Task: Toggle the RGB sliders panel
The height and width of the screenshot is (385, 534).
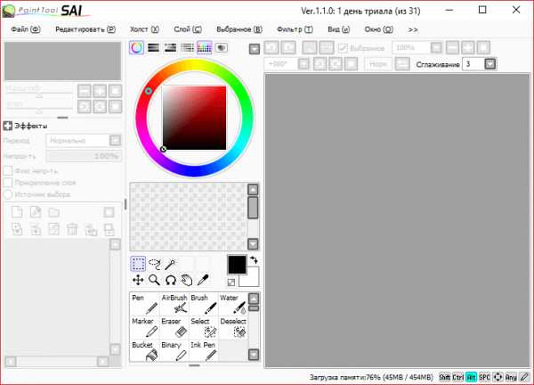Action: 153,48
